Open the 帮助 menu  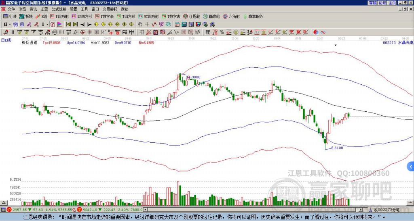tap(125, 9)
